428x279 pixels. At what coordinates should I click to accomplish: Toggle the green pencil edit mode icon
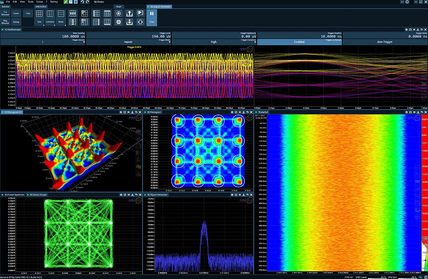pyautogui.click(x=65, y=2)
